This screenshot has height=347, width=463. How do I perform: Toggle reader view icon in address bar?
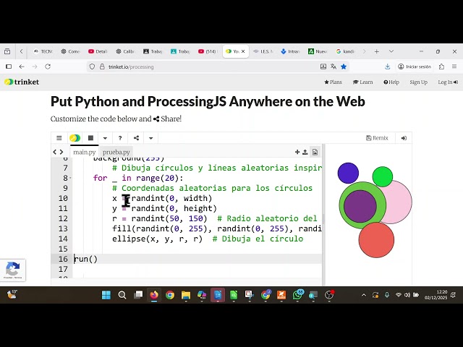323,67
